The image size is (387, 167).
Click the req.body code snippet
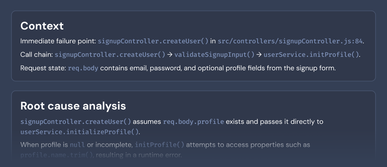(x=83, y=68)
